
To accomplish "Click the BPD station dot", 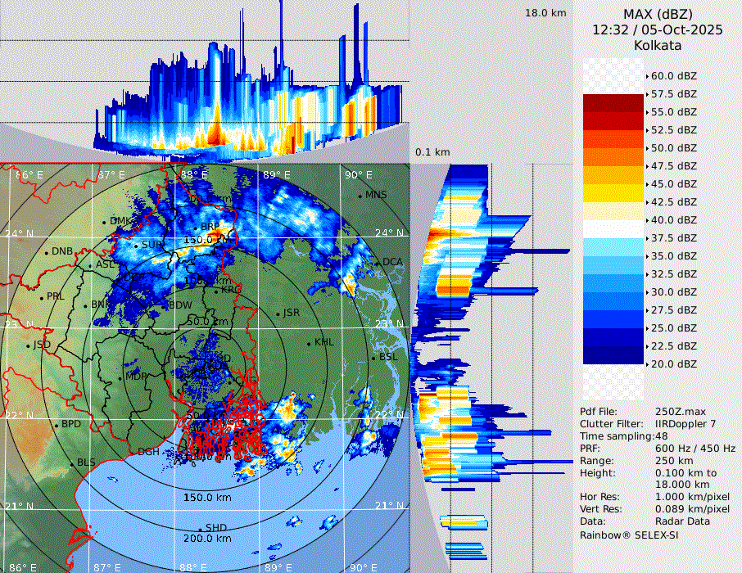I will (x=56, y=425).
